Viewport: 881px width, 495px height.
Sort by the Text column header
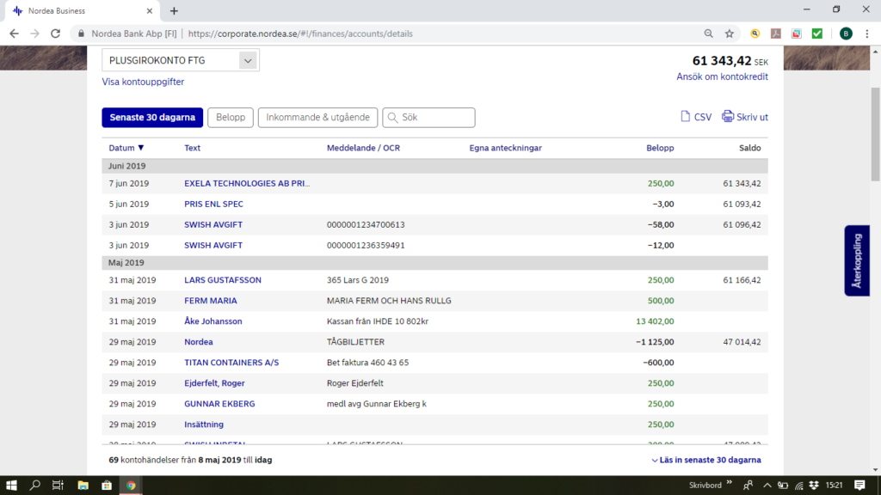click(x=192, y=148)
